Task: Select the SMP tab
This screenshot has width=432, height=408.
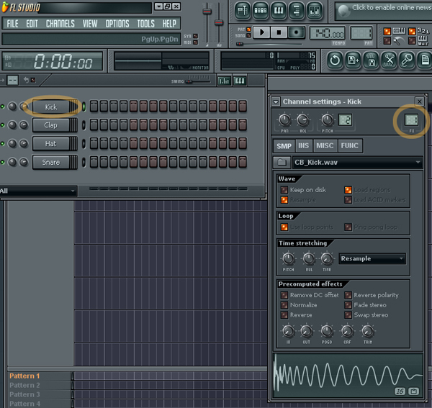Action: pyautogui.click(x=284, y=145)
